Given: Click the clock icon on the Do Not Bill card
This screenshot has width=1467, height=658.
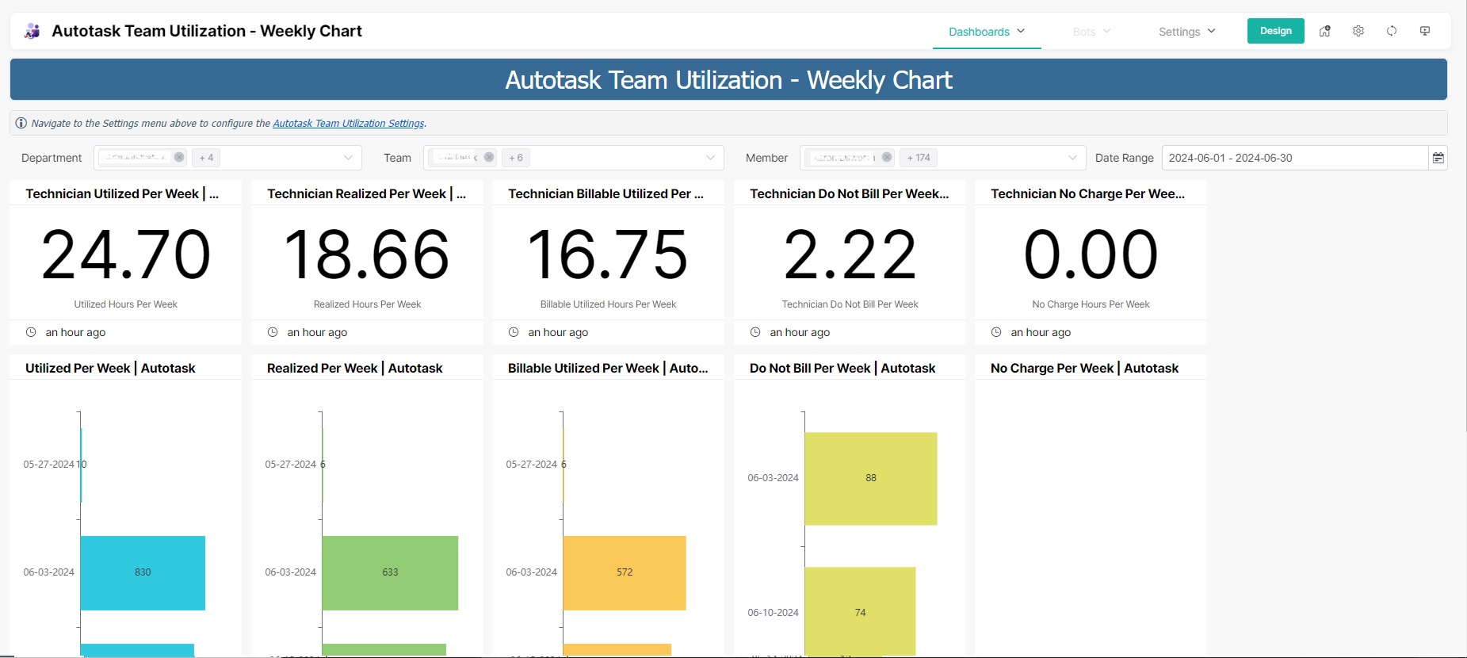Looking at the screenshot, I should (x=755, y=332).
